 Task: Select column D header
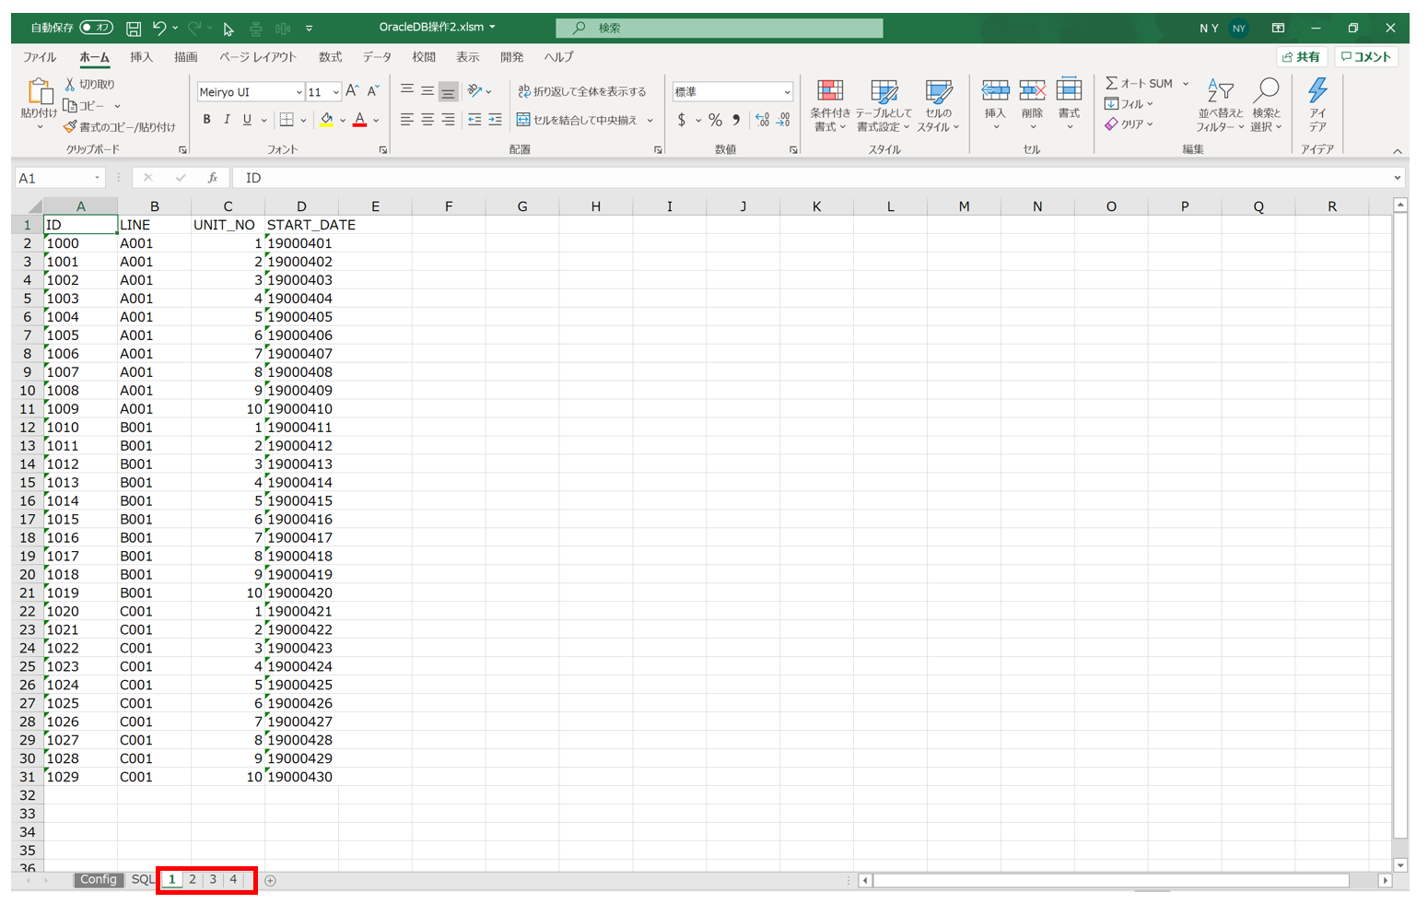[301, 206]
